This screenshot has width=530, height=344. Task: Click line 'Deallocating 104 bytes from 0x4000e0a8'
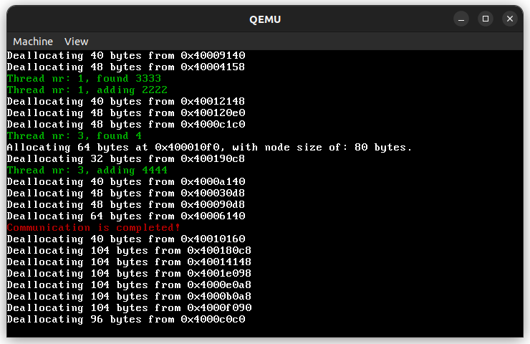point(129,285)
